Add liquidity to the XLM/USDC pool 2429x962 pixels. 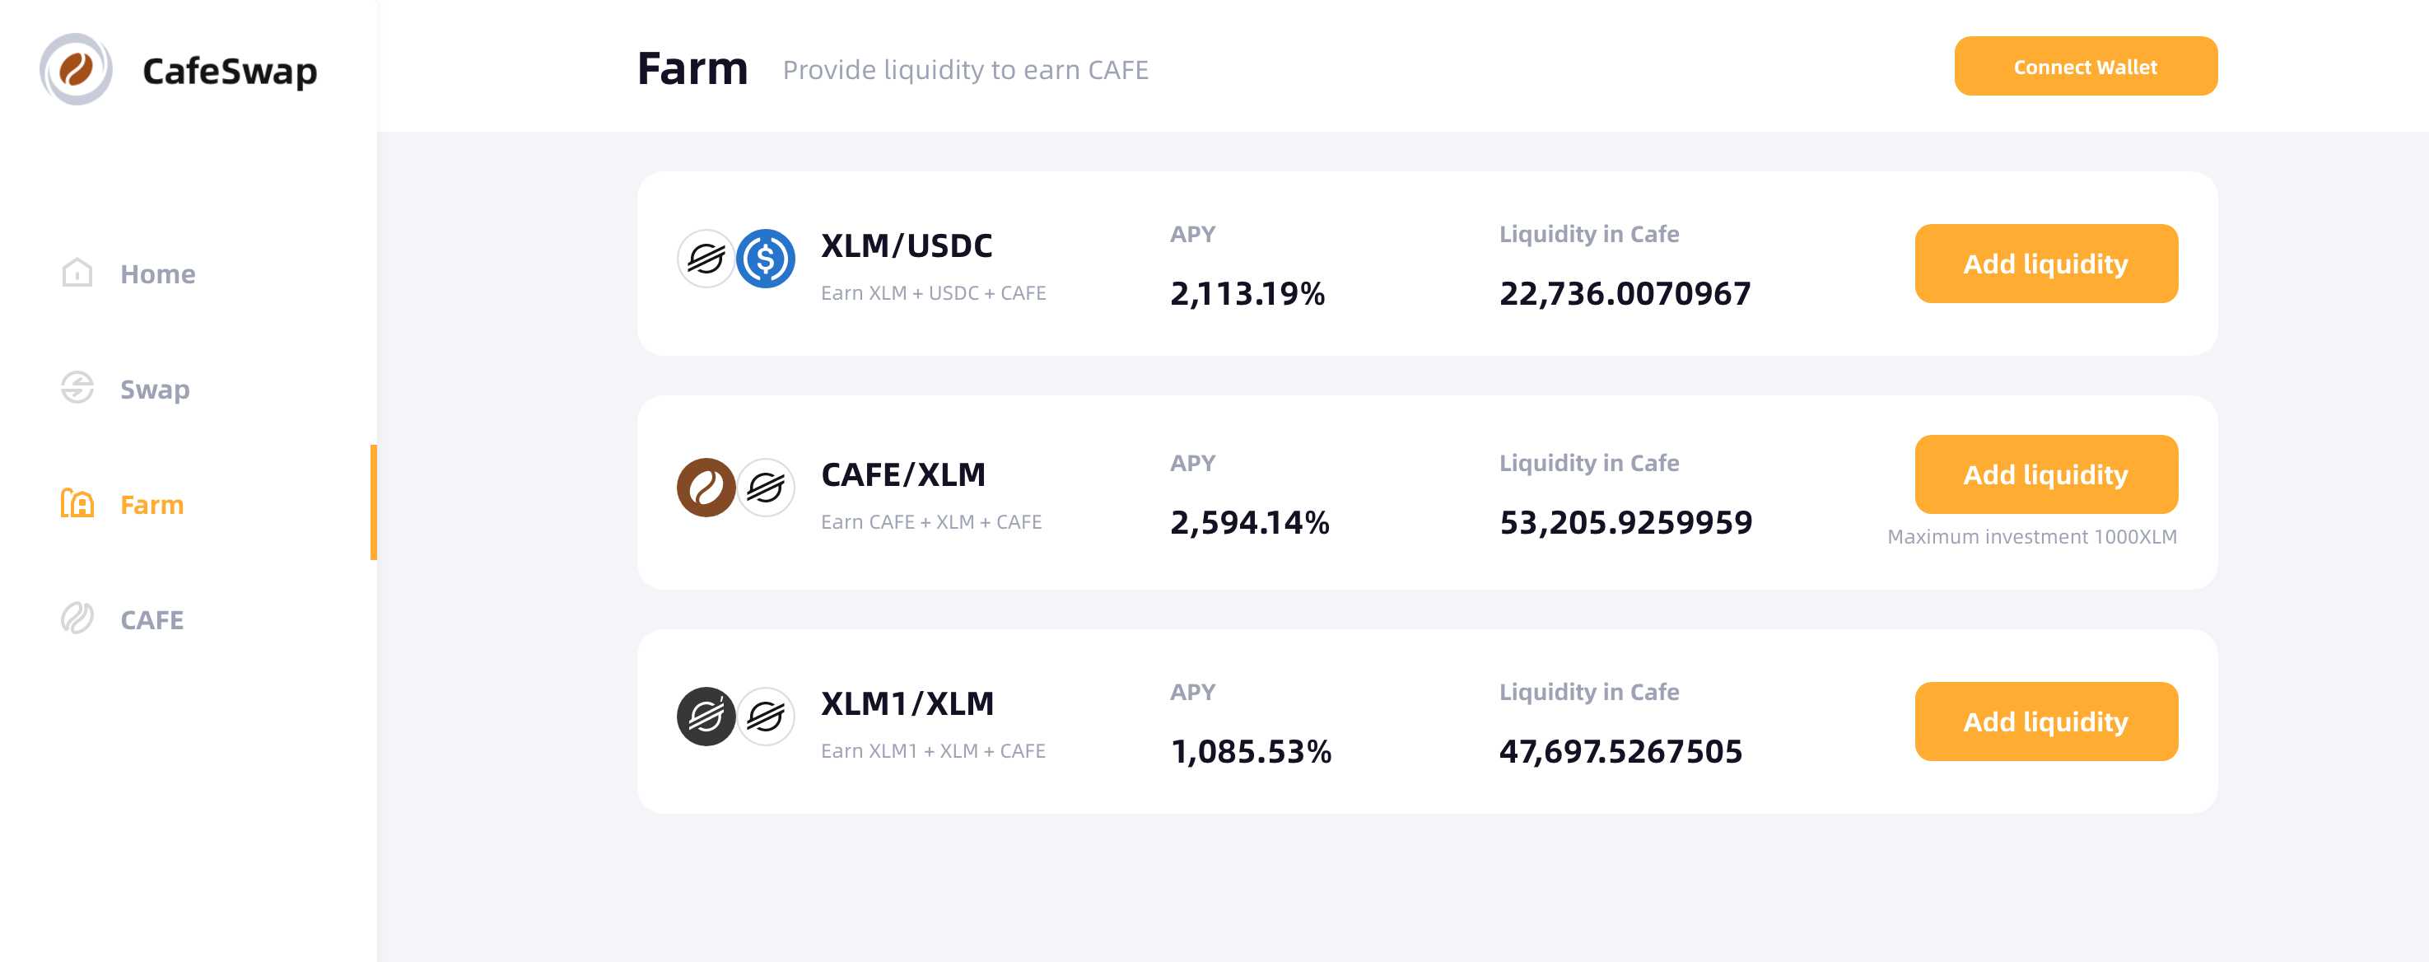[x=2045, y=264]
